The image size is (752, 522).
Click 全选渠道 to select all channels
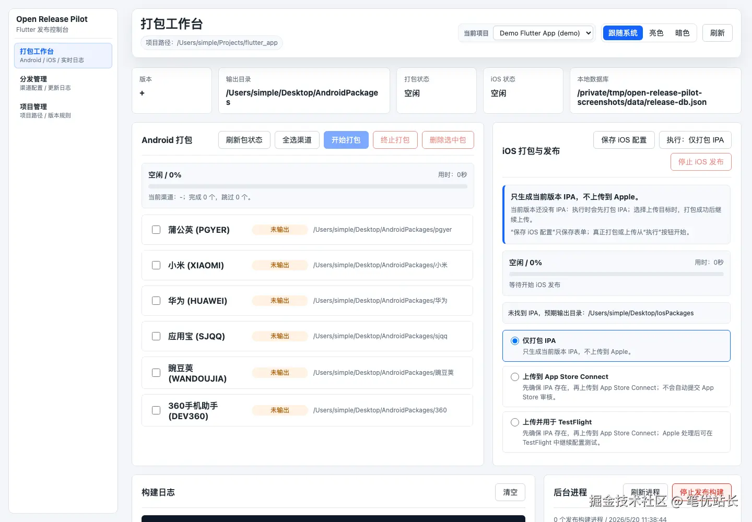pyautogui.click(x=297, y=140)
